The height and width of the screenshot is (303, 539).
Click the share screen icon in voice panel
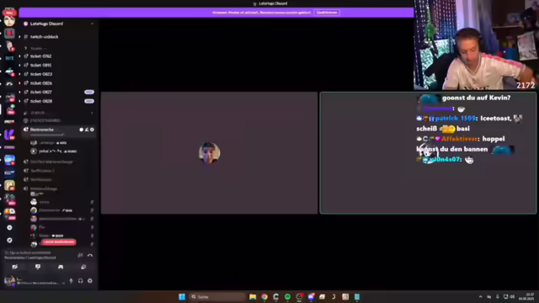(x=38, y=267)
